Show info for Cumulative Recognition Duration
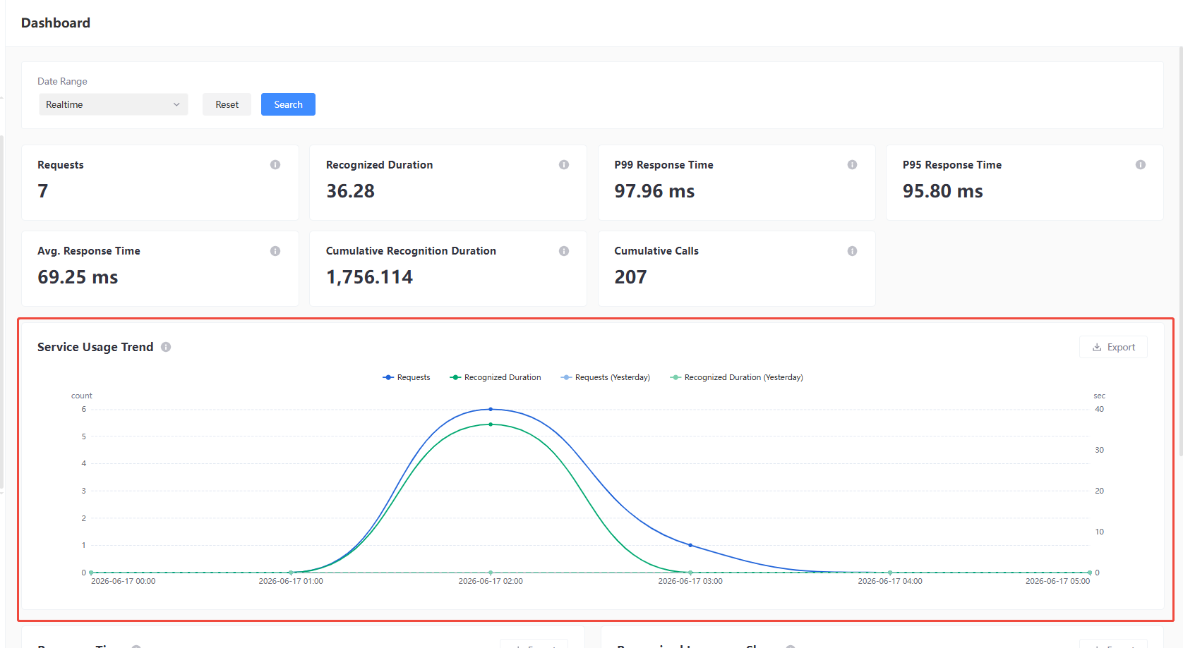 (x=564, y=251)
